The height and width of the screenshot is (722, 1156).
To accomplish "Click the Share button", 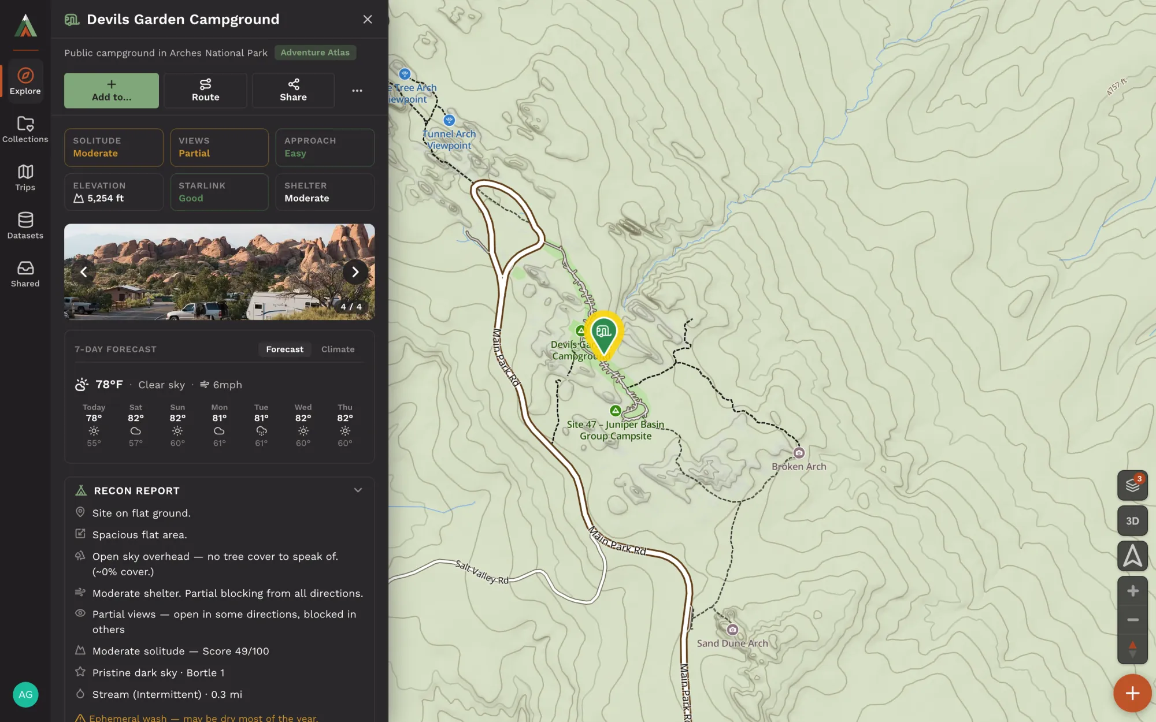I will [x=293, y=91].
